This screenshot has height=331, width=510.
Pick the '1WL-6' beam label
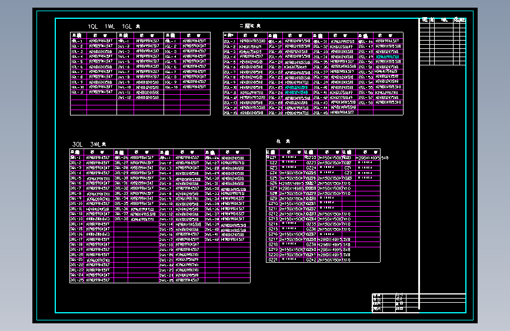pyautogui.click(x=124, y=67)
